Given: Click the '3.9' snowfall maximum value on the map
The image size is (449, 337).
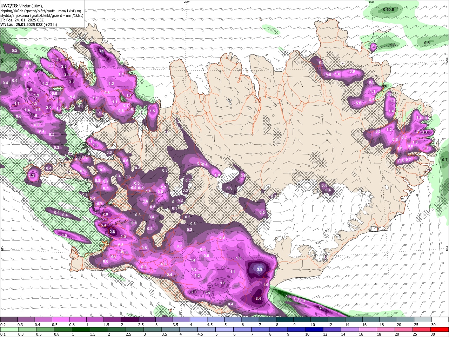Looking at the screenshot, I should tap(260, 269).
